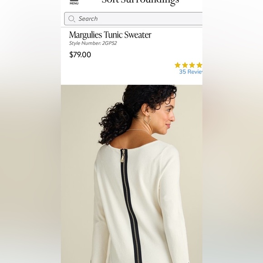Screen dimensions: 263x263
Task: Open the sweater product photo
Action: pyautogui.click(x=131, y=174)
